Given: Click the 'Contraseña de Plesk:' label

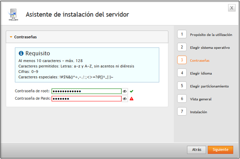Looking at the screenshot, I should click(33, 98).
